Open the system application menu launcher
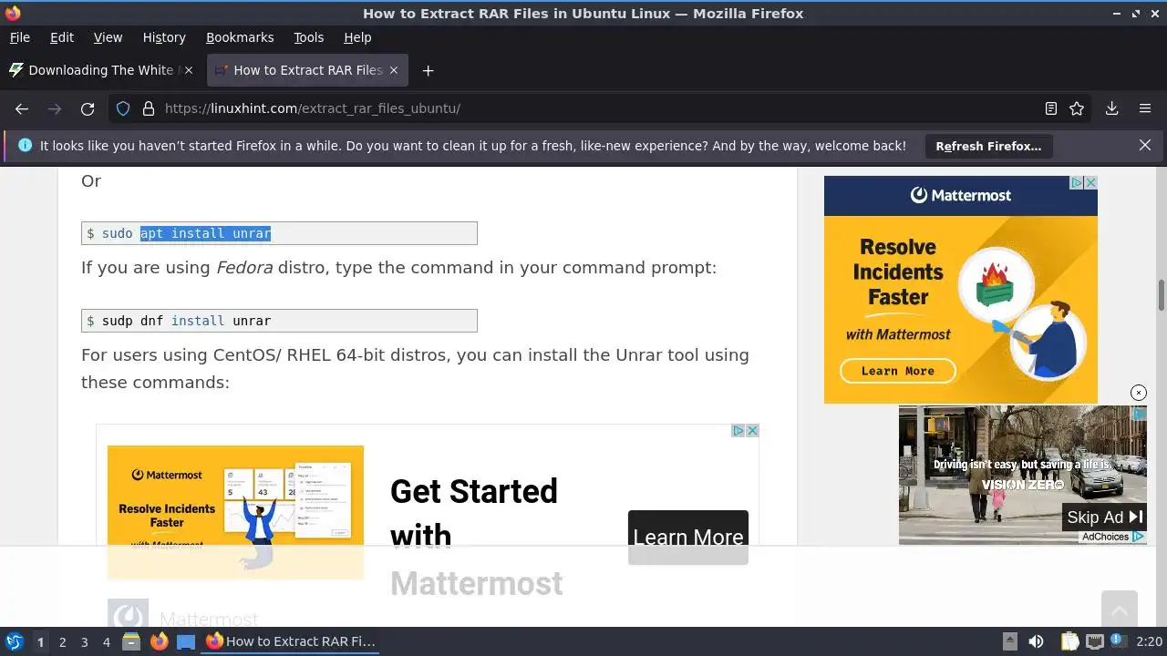The height and width of the screenshot is (656, 1167). 14,641
